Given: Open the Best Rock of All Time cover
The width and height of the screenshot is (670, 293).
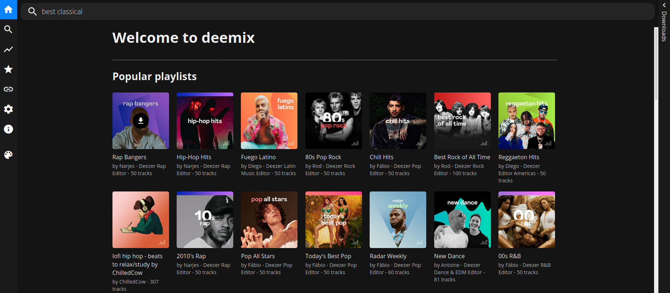Looking at the screenshot, I should [x=463, y=121].
